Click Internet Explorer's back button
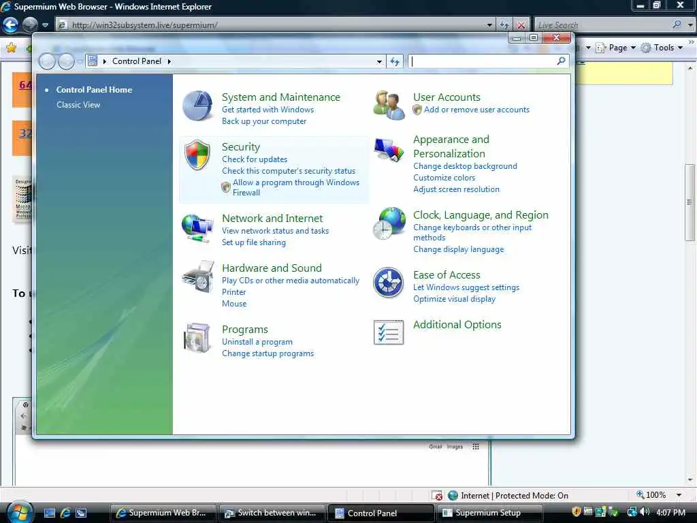 pos(10,25)
